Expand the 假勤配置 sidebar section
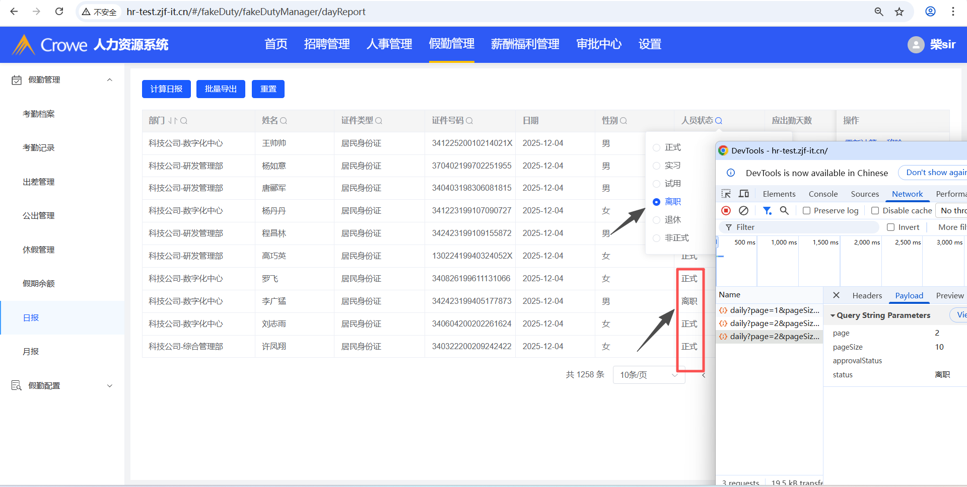Screen dimensions: 967x487 click(109, 386)
